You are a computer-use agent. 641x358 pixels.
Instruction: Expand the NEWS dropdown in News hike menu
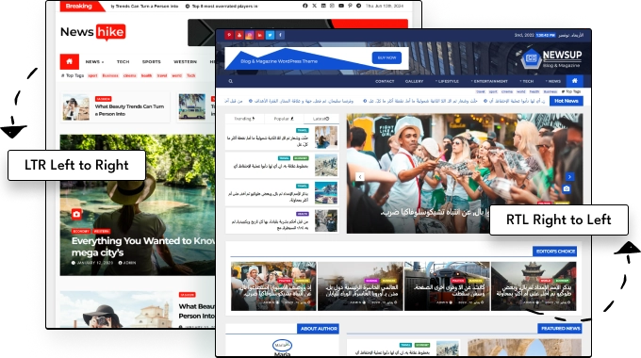pos(94,62)
